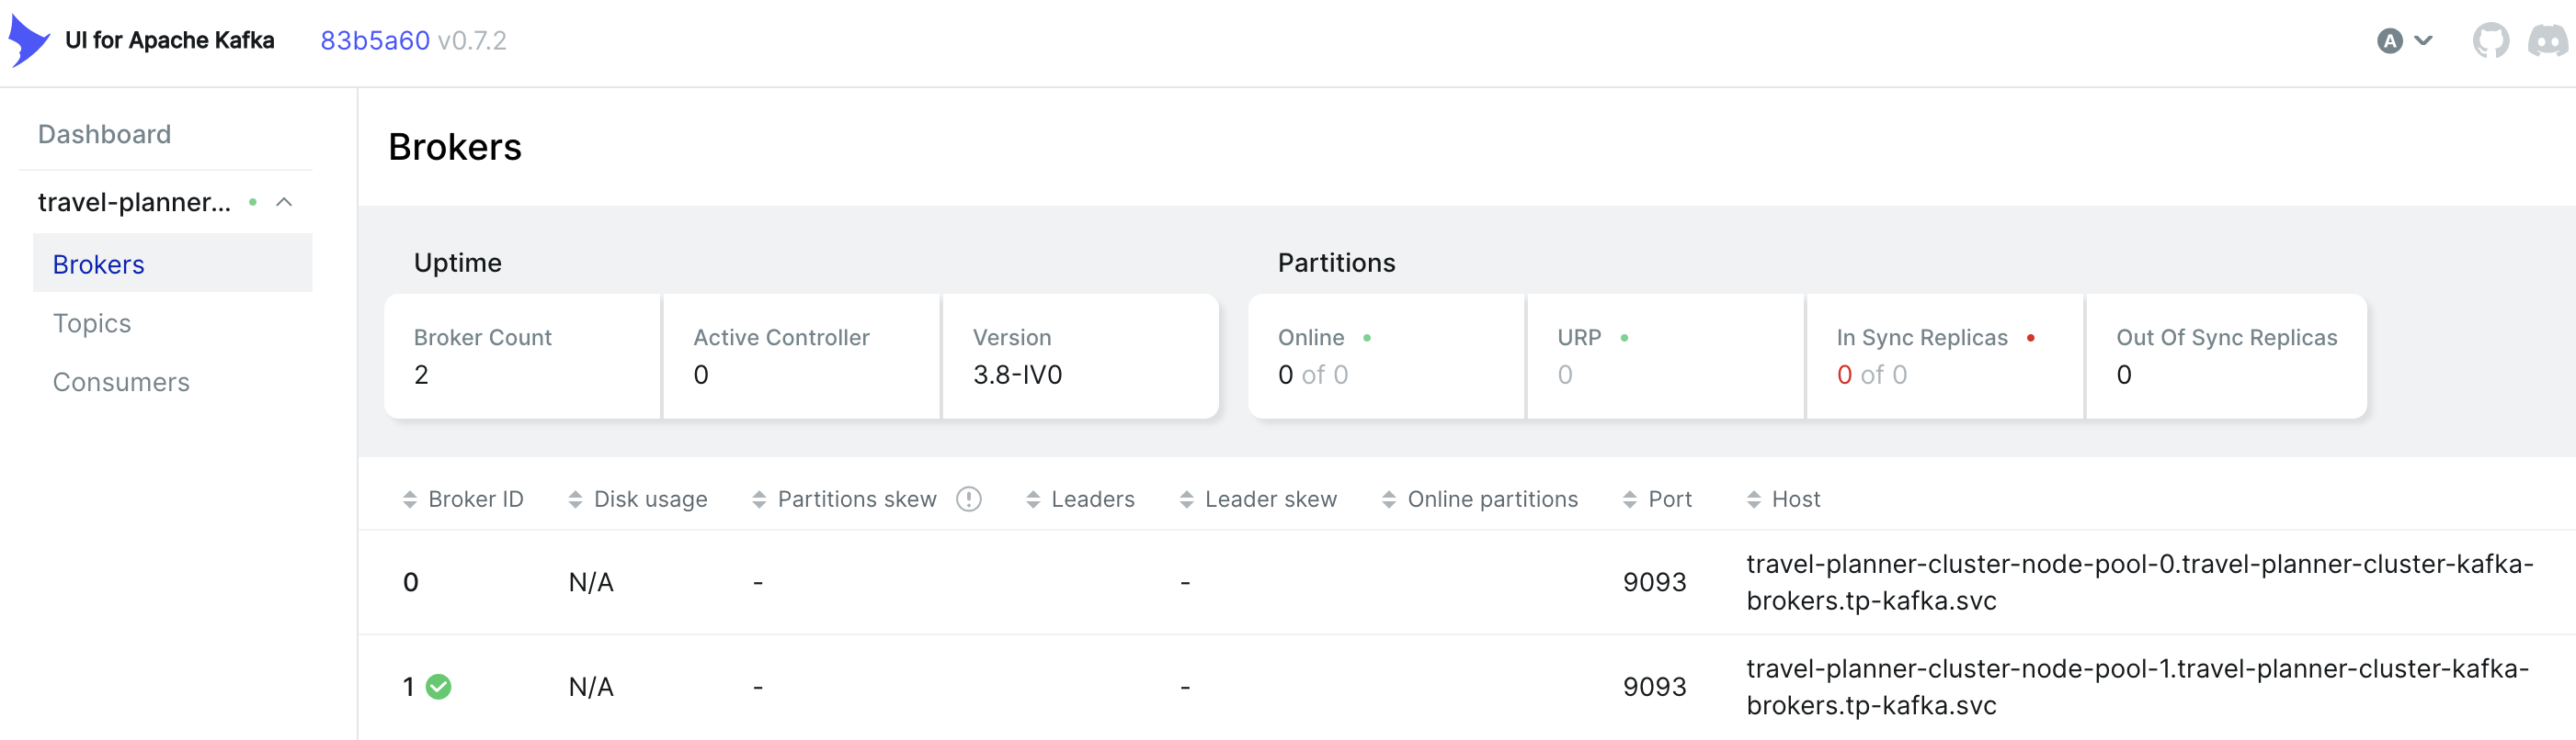Viewport: 2576px width, 740px height.
Task: Collapse the travel-planner cluster menu
Action: tap(284, 202)
